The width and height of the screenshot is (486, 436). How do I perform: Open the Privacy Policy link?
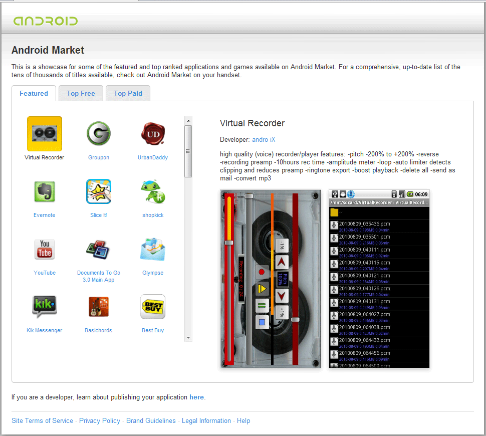pos(100,421)
